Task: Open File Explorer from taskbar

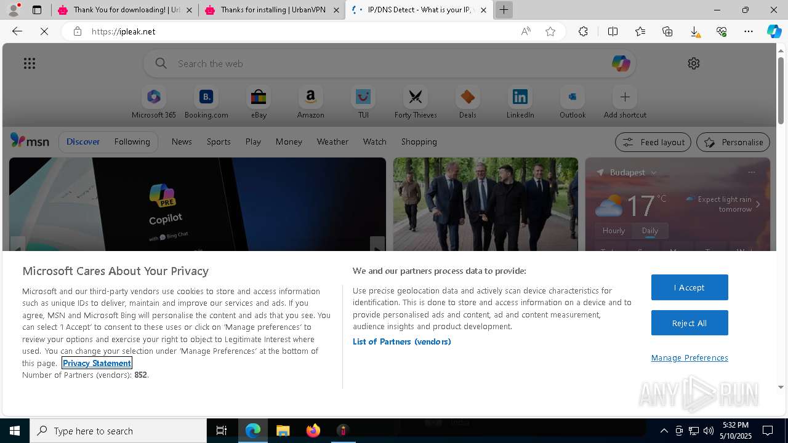Action: pos(283,431)
